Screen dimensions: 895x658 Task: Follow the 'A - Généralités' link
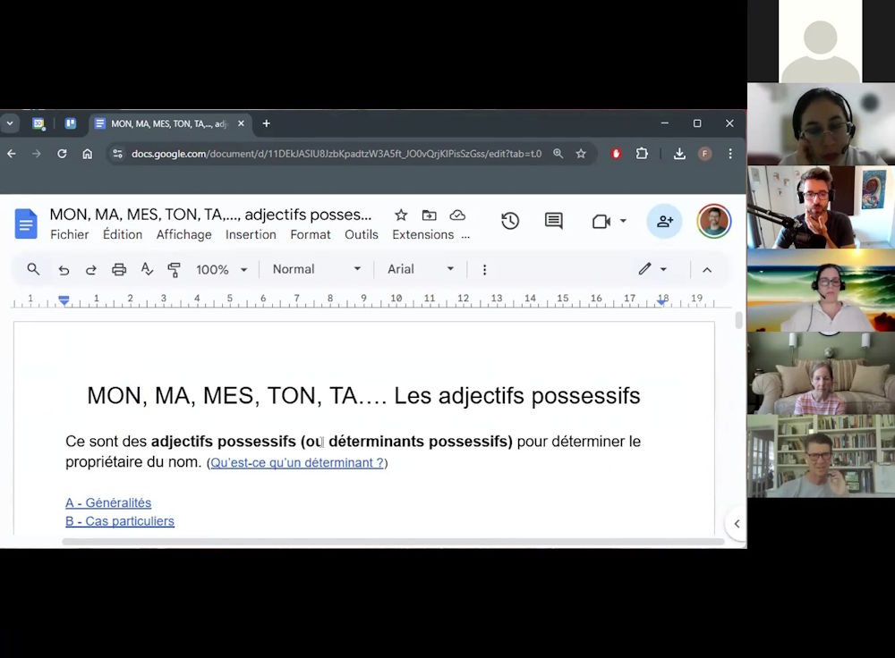pyautogui.click(x=108, y=502)
